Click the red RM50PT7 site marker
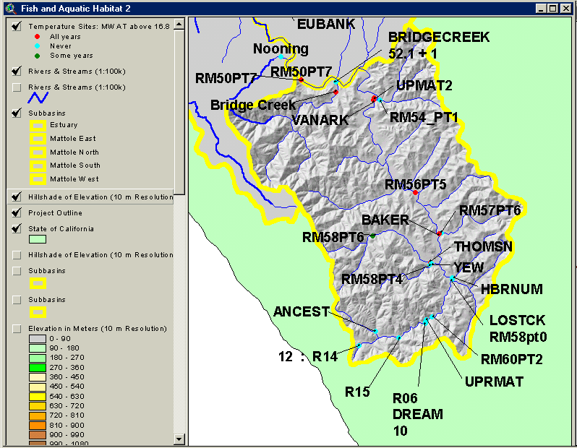The width and height of the screenshot is (577, 448). tap(301, 79)
